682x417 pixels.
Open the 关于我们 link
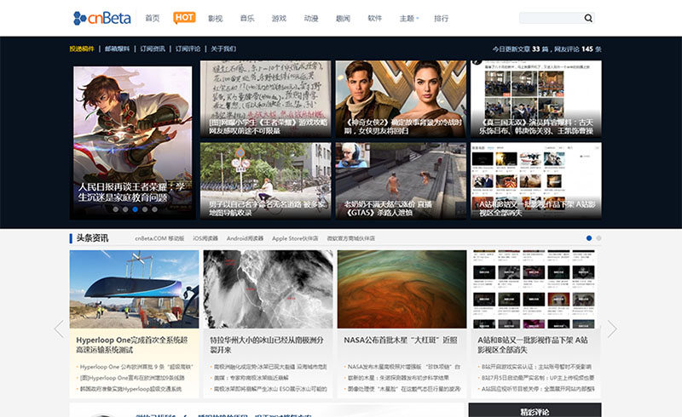click(x=223, y=49)
